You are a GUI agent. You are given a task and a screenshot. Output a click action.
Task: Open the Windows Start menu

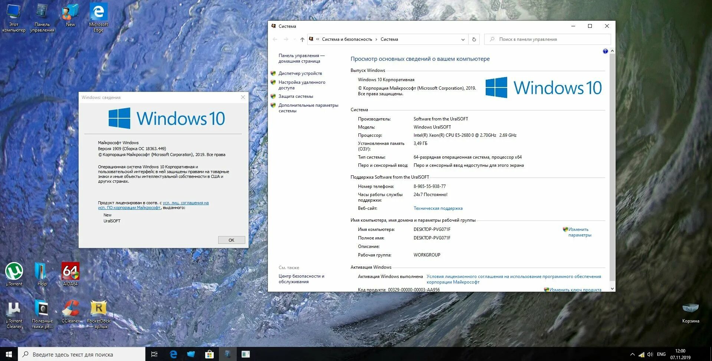[9, 354]
